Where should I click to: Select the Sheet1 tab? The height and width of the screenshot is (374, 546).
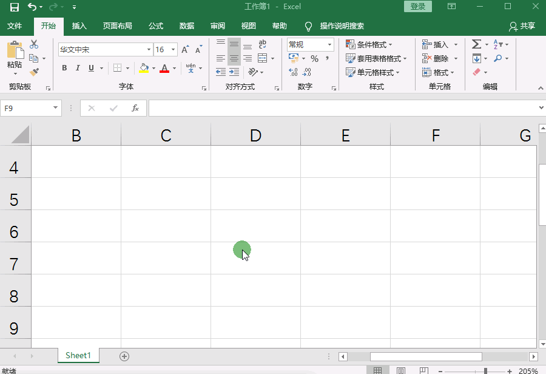pos(78,355)
